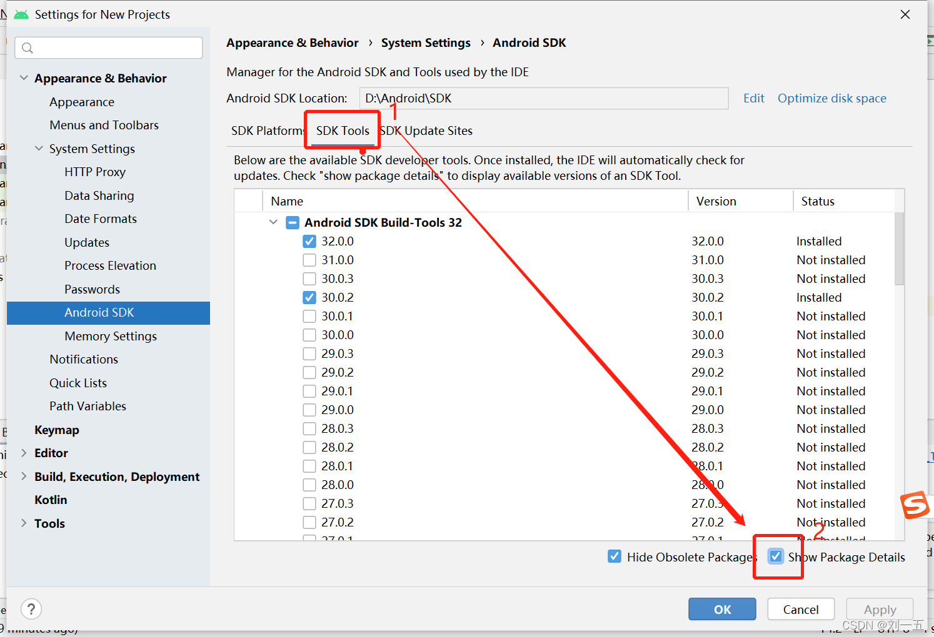Click the 29.0.0 package name

338,410
